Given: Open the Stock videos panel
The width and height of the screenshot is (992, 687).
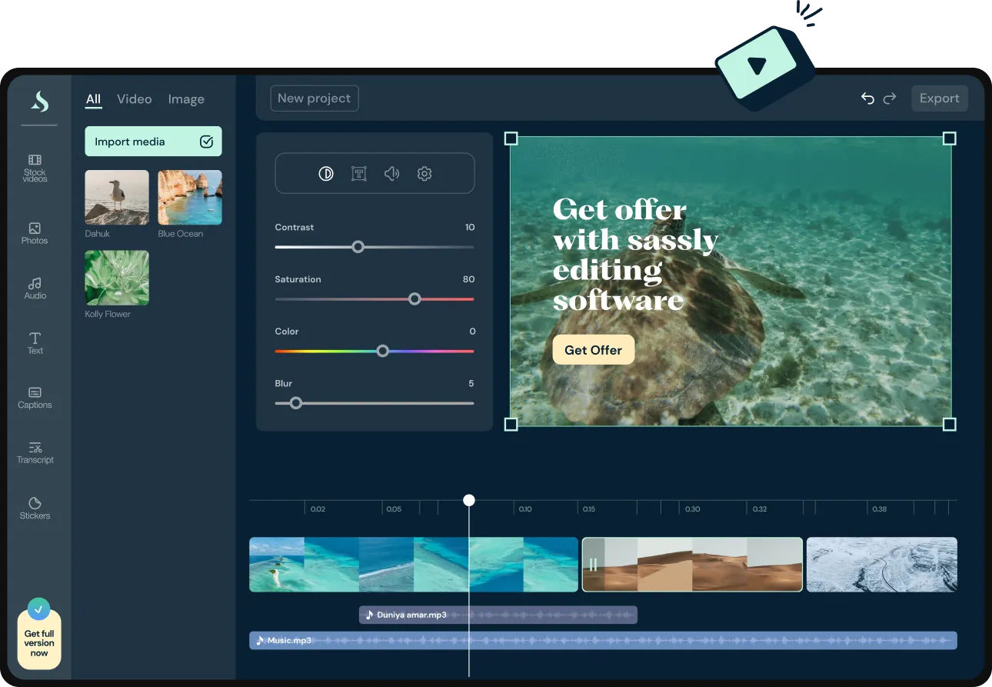Looking at the screenshot, I should 35,168.
